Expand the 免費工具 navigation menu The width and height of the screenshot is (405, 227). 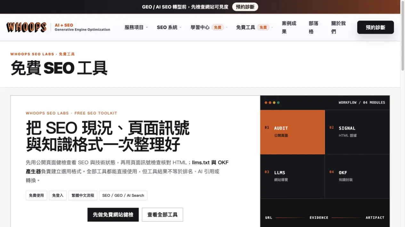pyautogui.click(x=254, y=27)
